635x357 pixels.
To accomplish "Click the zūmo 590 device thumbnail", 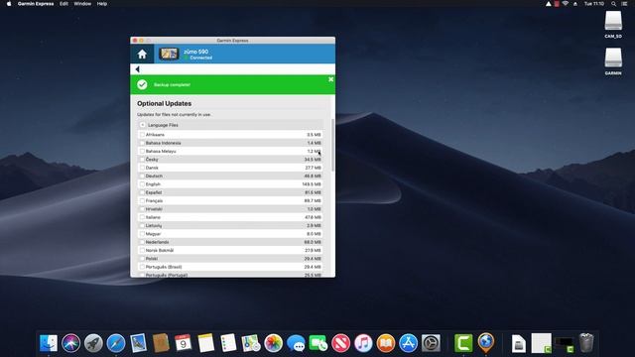I will (x=169, y=54).
